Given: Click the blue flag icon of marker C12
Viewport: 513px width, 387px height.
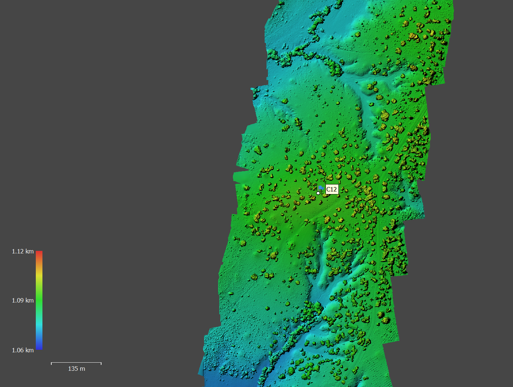Looking at the screenshot, I should [x=320, y=188].
